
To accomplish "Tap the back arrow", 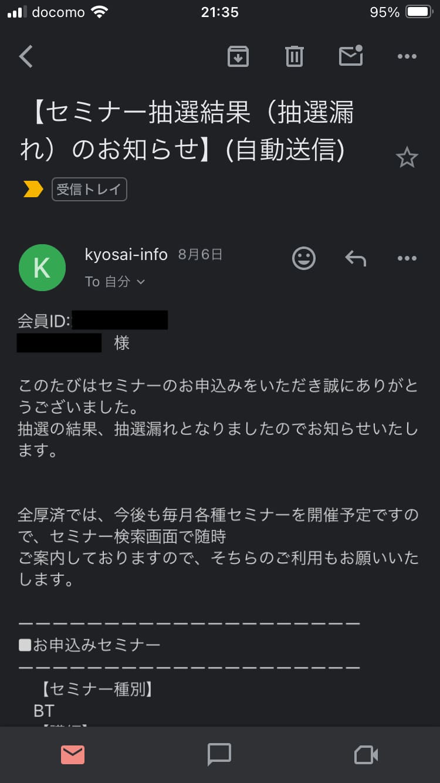I will (x=26, y=56).
